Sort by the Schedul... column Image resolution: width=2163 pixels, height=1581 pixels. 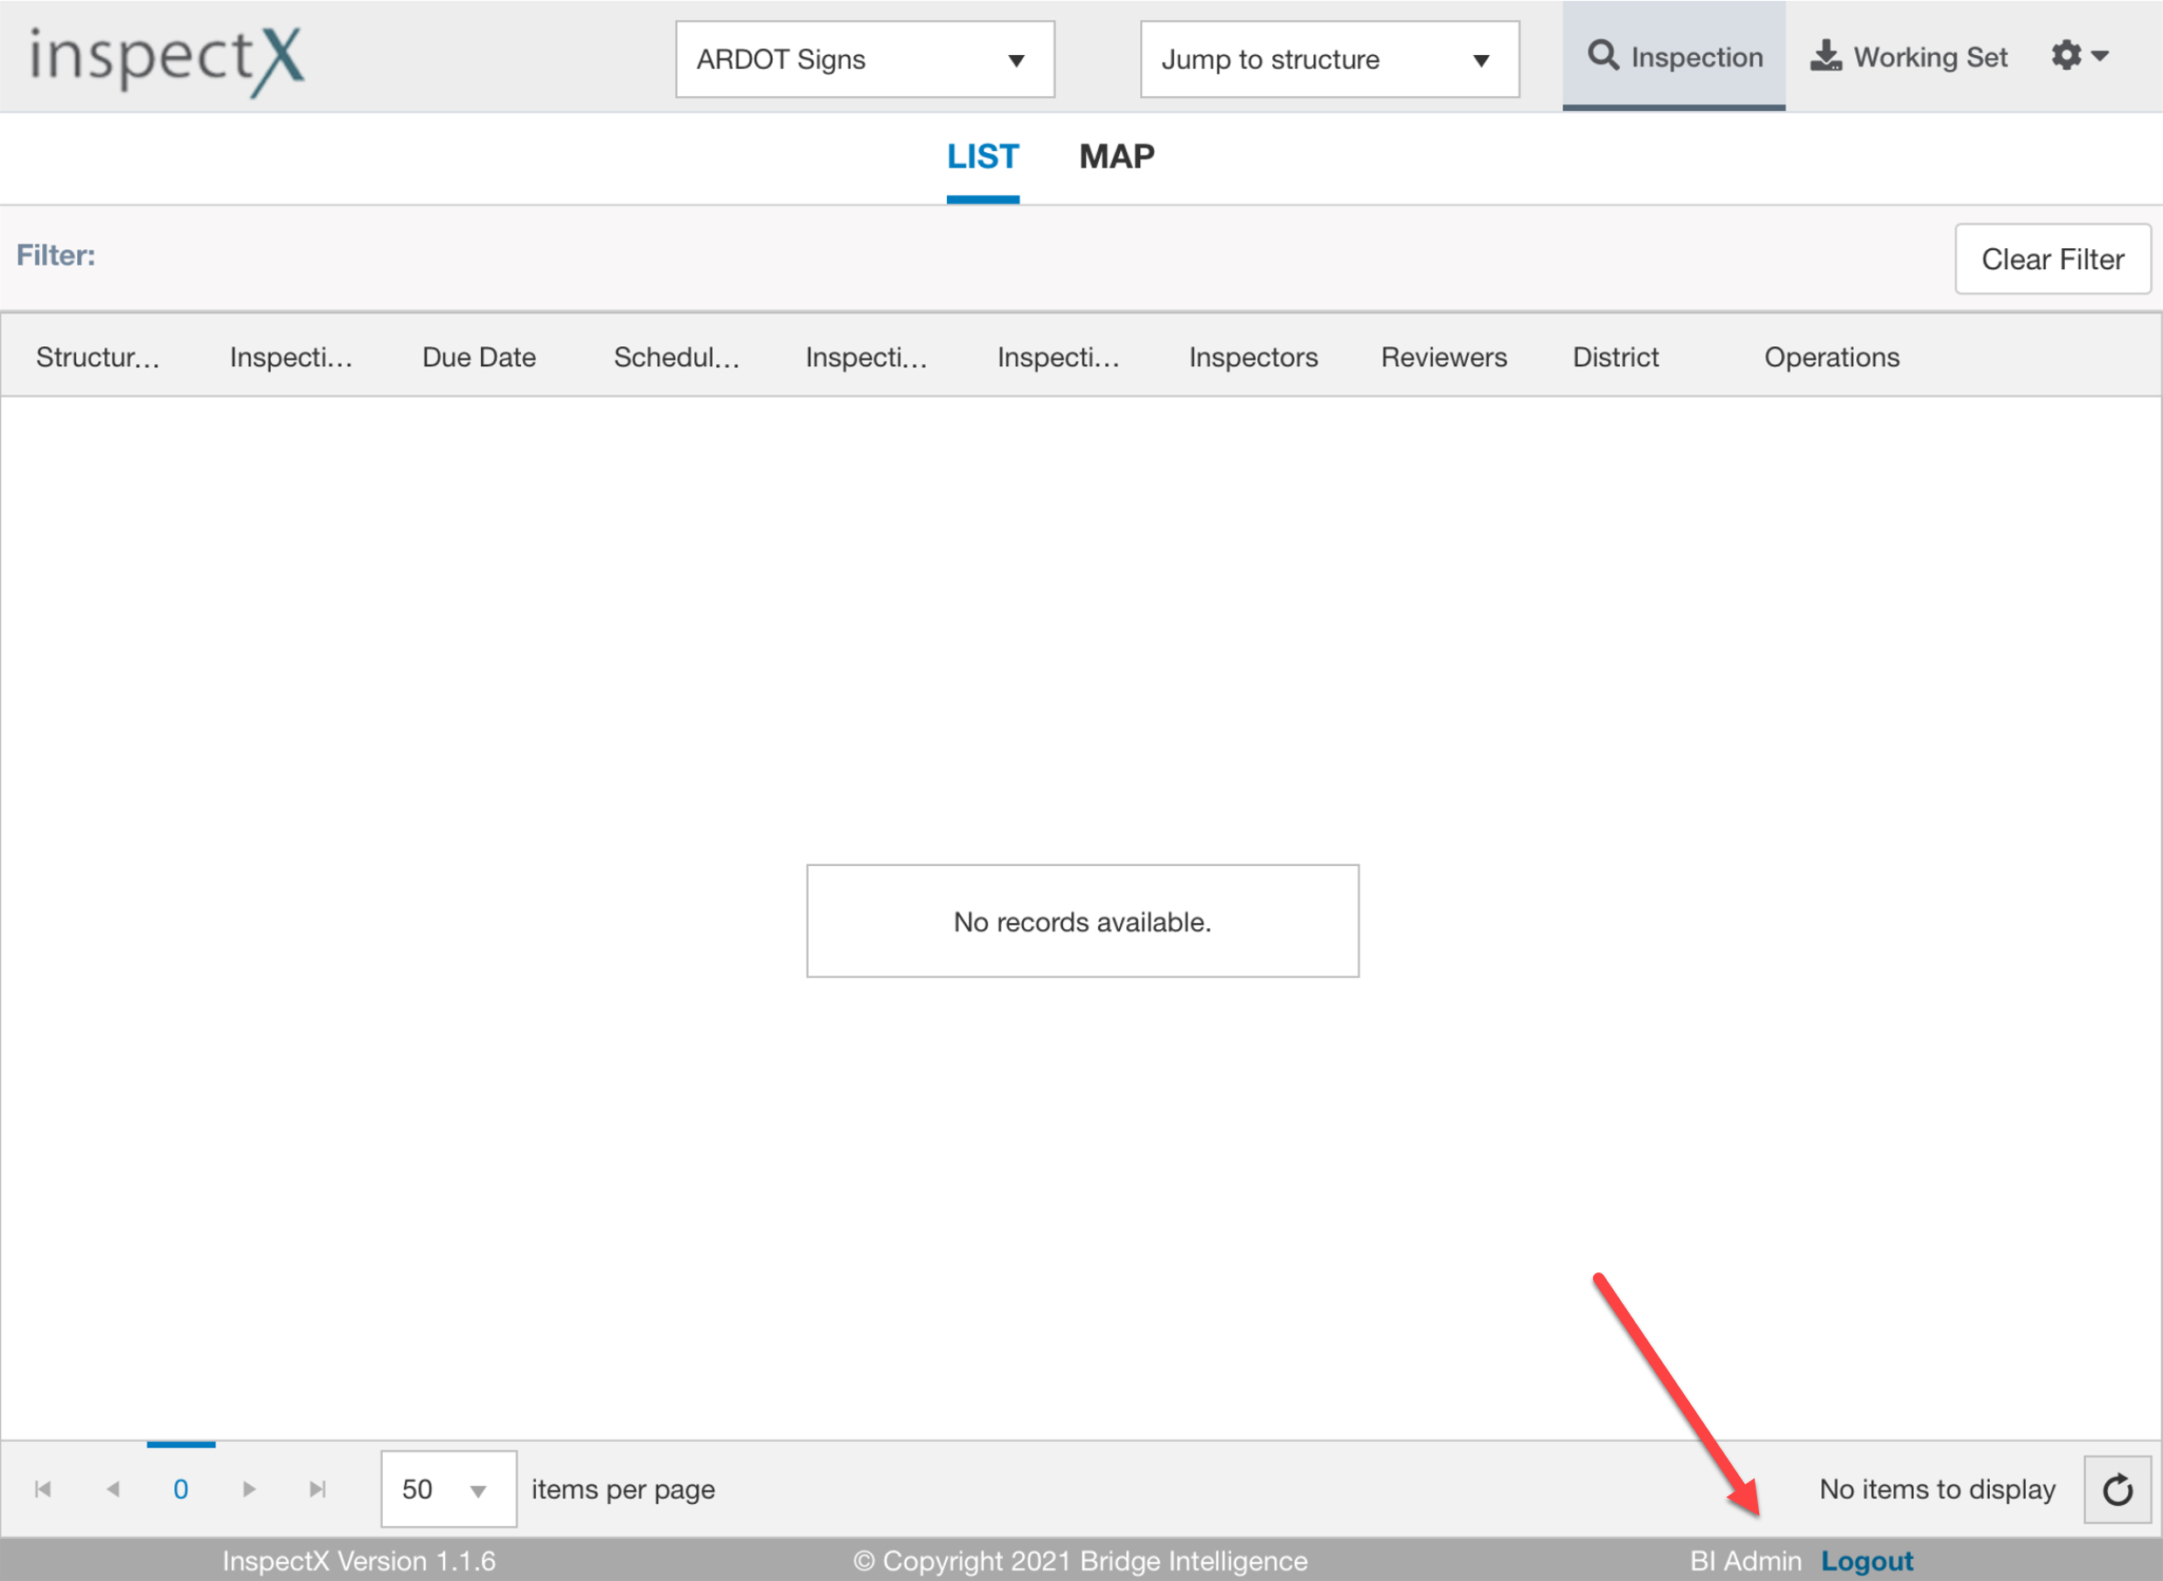click(x=676, y=357)
